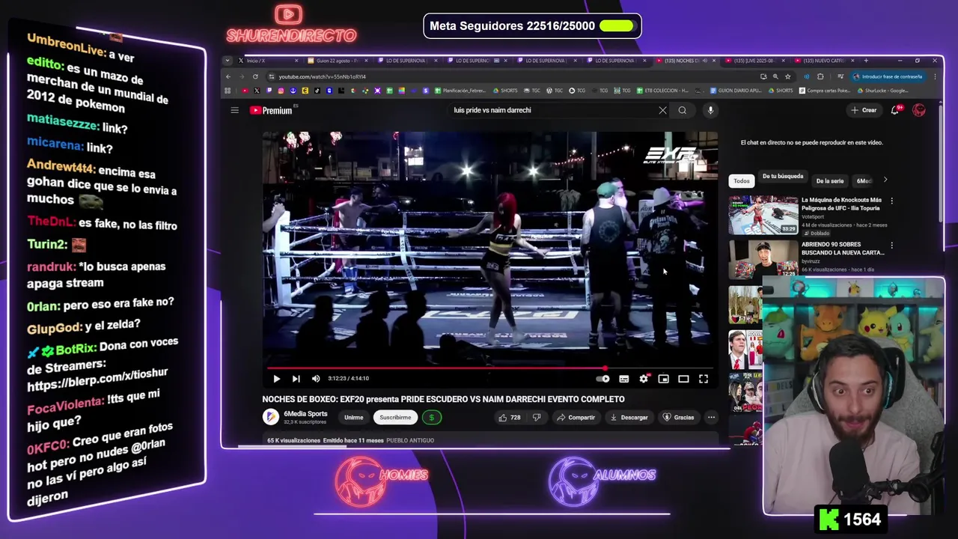Like the video with 728 likes
This screenshot has width=958, height=539.
tap(510, 418)
